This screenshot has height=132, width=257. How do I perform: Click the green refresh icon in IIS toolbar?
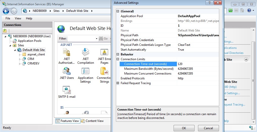pyautogui.click(x=231, y=11)
